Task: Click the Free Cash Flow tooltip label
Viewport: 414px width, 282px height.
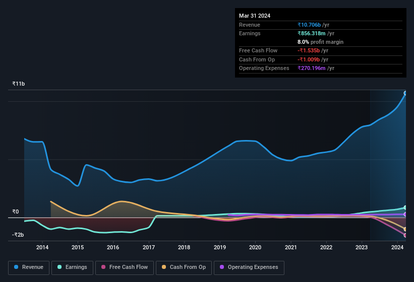Action: point(258,50)
